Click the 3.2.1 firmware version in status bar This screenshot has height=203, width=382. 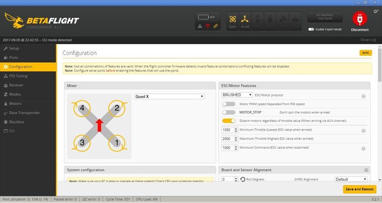pyautogui.click(x=375, y=199)
